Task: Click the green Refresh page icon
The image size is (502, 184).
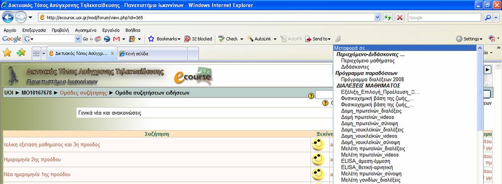Action: [388, 18]
